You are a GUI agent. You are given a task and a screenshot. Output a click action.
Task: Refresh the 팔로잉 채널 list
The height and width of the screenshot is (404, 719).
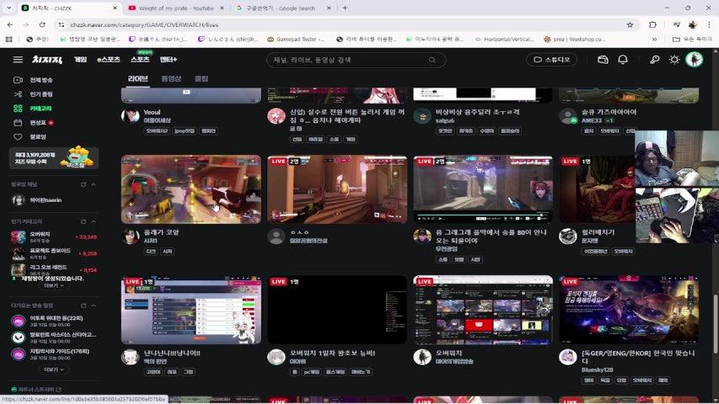[83, 184]
